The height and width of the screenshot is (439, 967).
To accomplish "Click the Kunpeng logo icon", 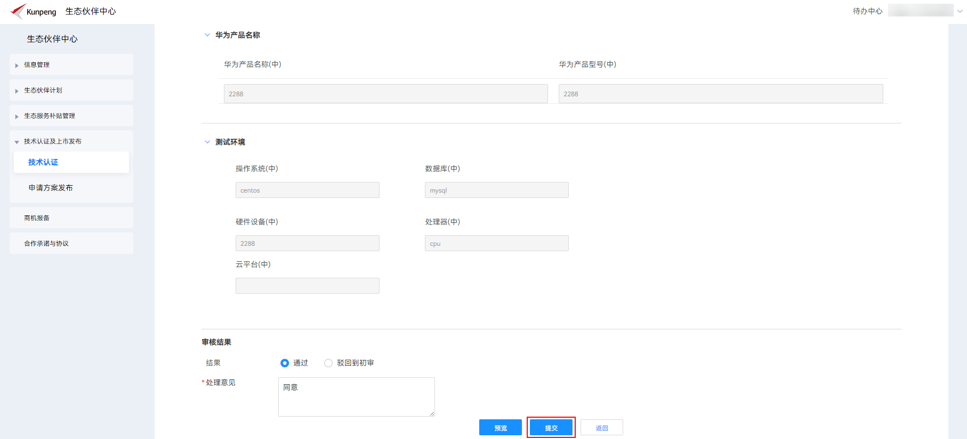I will tap(18, 11).
